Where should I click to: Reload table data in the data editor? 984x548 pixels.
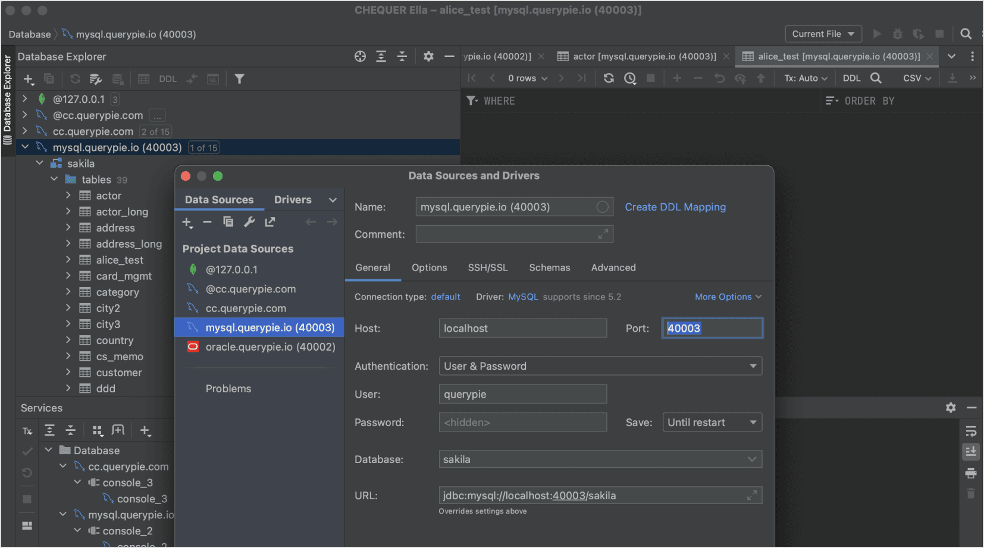[x=608, y=78]
